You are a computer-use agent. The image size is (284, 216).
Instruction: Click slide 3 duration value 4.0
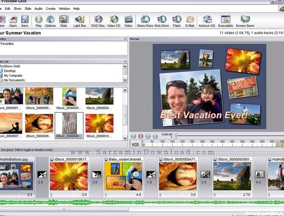(x=139, y=195)
